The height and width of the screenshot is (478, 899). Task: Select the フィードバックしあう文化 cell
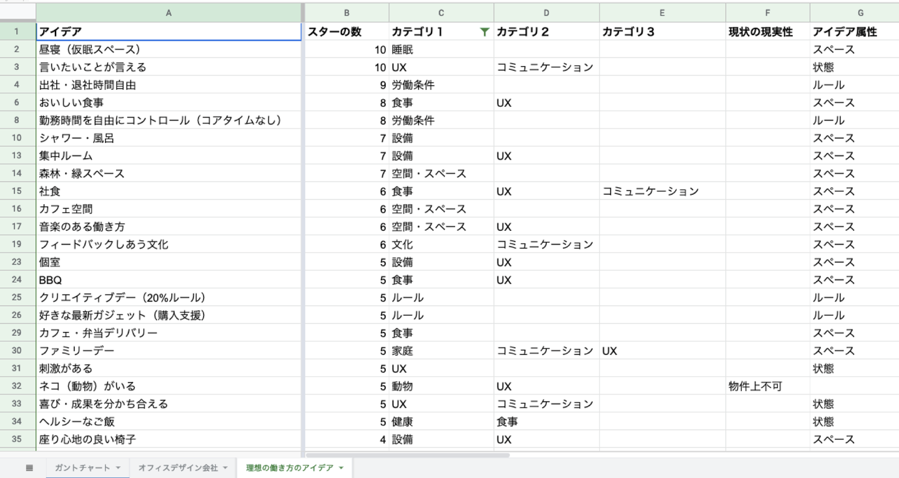(169, 245)
